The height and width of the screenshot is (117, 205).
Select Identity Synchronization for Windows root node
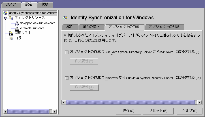click(33, 13)
